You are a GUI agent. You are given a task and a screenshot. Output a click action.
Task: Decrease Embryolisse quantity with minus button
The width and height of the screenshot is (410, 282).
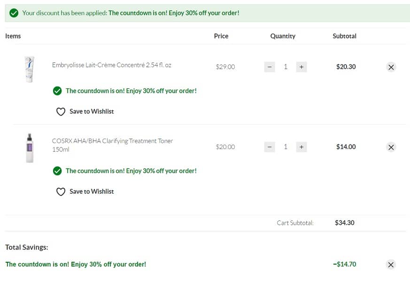coord(270,67)
